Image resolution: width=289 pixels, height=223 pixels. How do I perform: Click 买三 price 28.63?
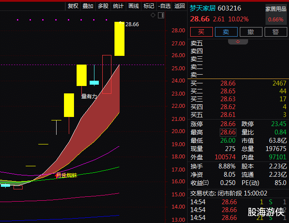(228, 99)
